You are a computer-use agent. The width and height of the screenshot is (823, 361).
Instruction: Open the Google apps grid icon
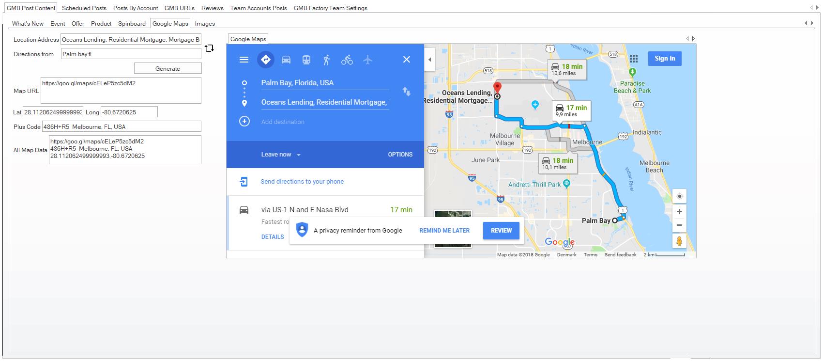[634, 59]
